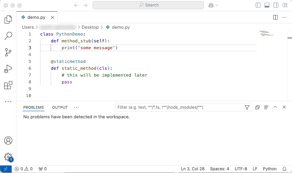The height and width of the screenshot is (173, 292).
Task: Expand the Copilot chat dropdown arrow
Action: (x=217, y=5)
